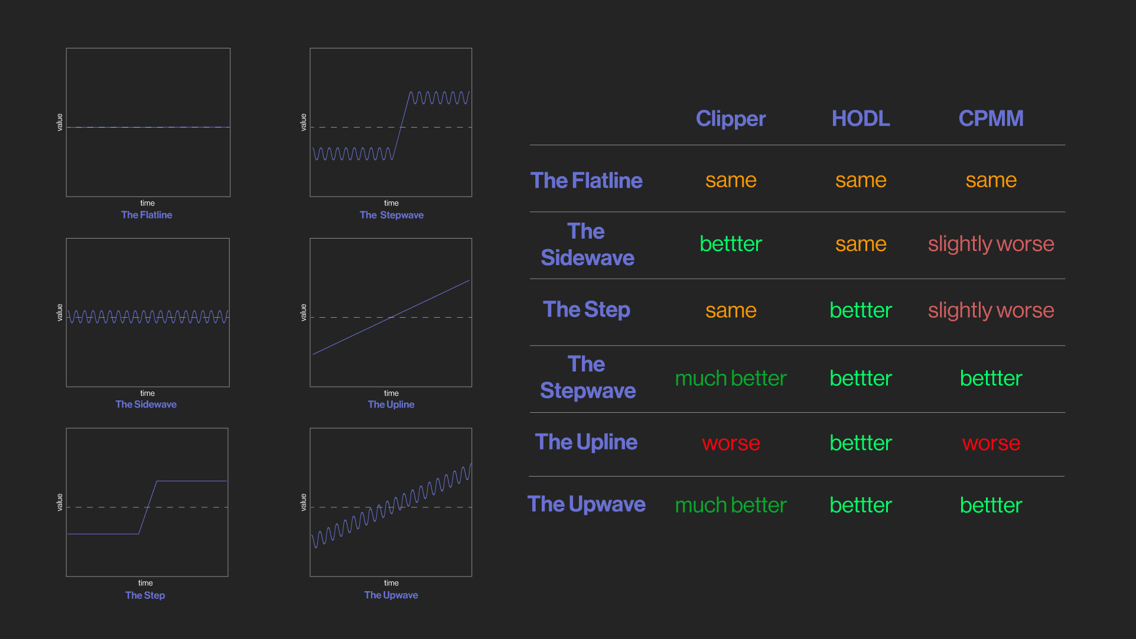Click The Flatline row label in table
1136x639 pixels.
[x=586, y=180]
